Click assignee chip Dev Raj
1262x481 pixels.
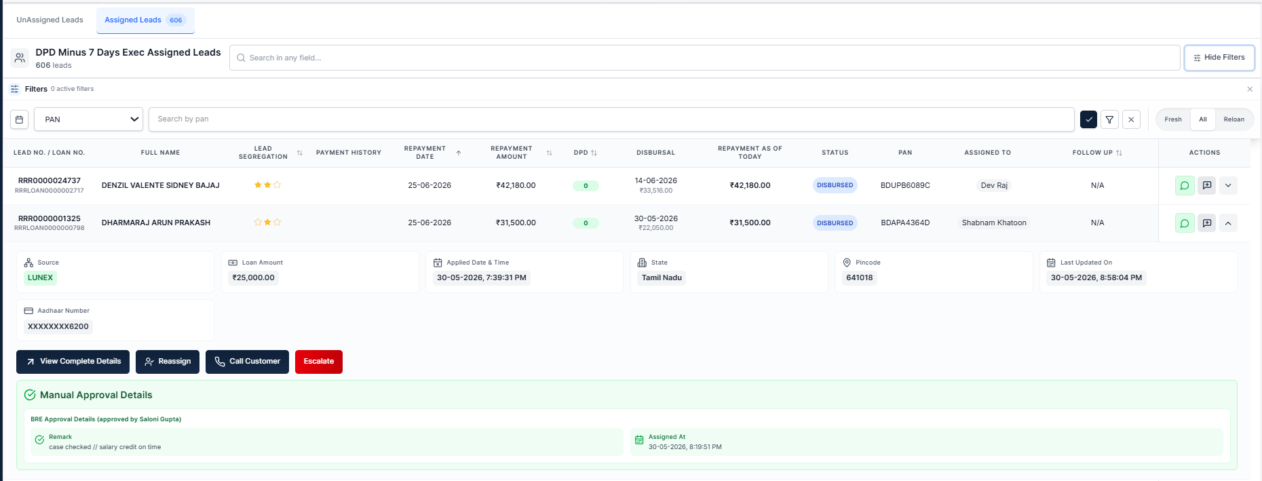point(994,185)
